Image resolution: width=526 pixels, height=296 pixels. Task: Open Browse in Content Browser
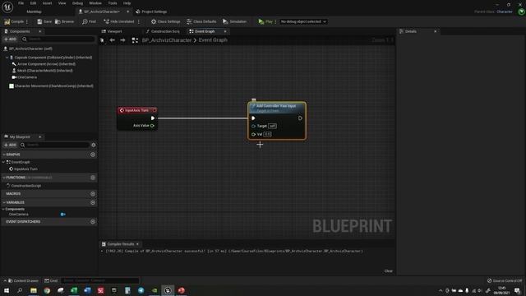[x=64, y=21]
